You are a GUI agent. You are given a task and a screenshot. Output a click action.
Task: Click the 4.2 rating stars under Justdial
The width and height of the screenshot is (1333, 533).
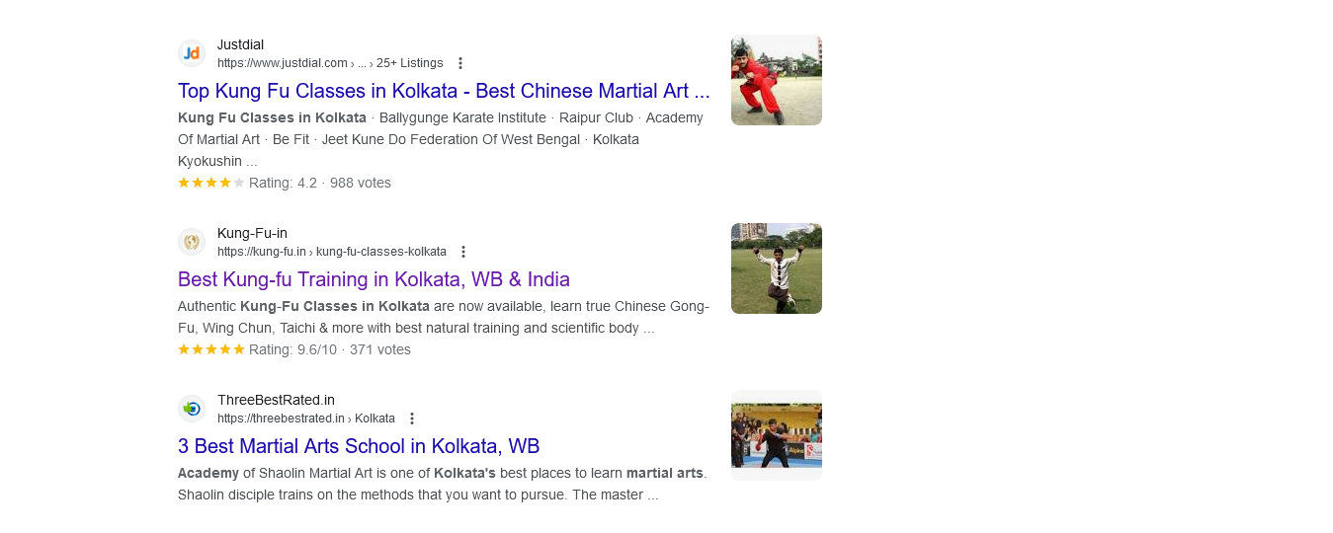211,183
